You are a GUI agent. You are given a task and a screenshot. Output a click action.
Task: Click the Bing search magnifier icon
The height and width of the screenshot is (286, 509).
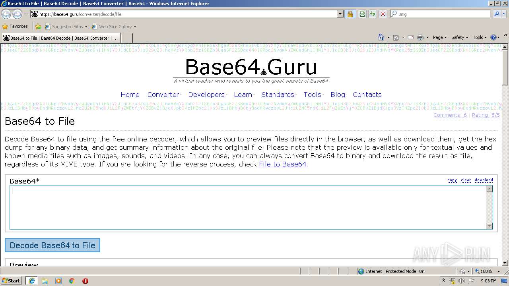(x=497, y=14)
